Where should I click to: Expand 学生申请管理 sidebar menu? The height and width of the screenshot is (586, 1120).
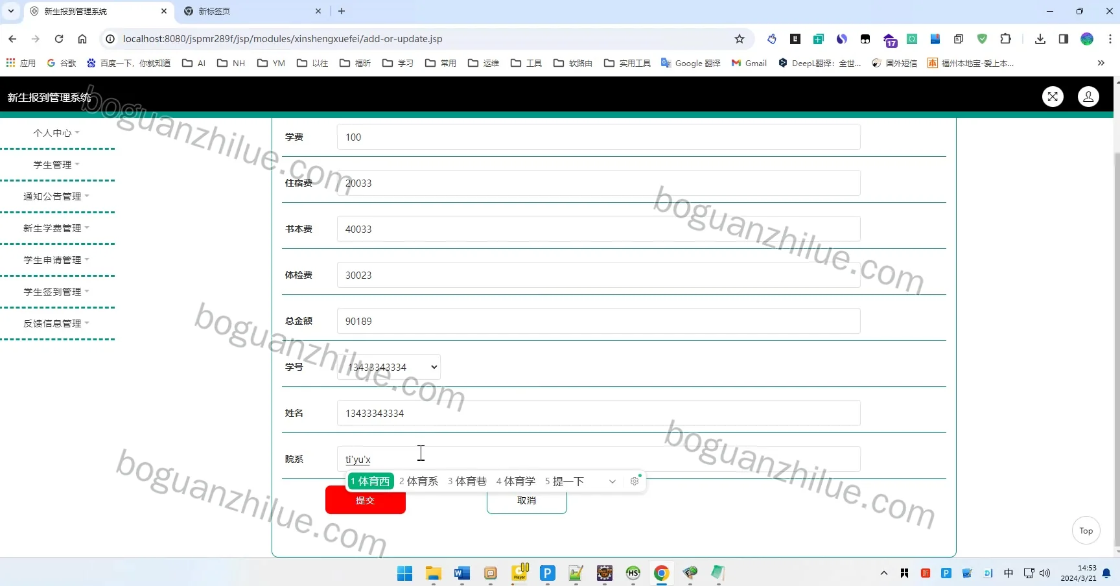[56, 260]
